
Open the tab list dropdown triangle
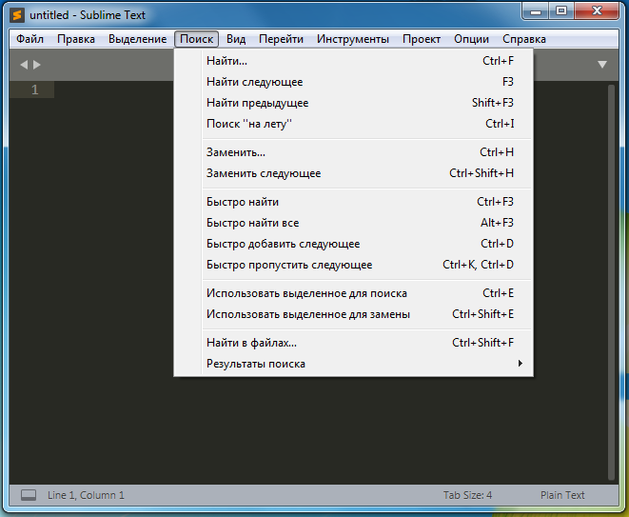[x=602, y=65]
